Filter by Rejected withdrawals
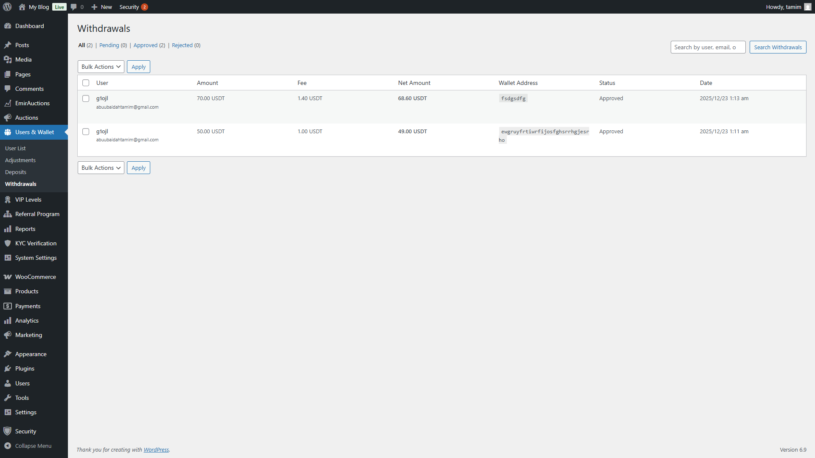815x458 pixels. (x=182, y=45)
